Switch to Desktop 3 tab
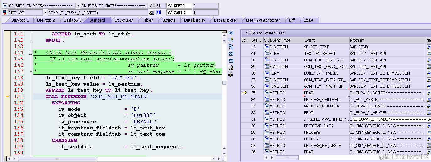Screen dimensions: 431x162 [x=72, y=20]
